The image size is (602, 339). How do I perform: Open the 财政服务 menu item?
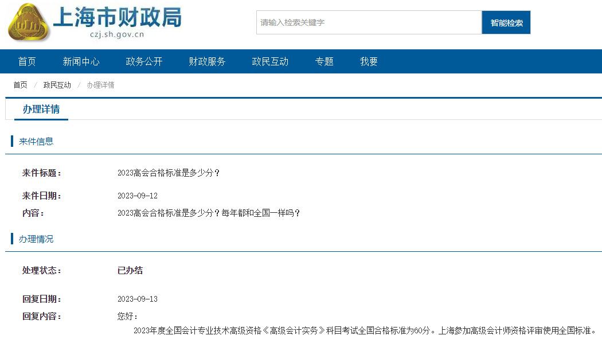tap(207, 61)
